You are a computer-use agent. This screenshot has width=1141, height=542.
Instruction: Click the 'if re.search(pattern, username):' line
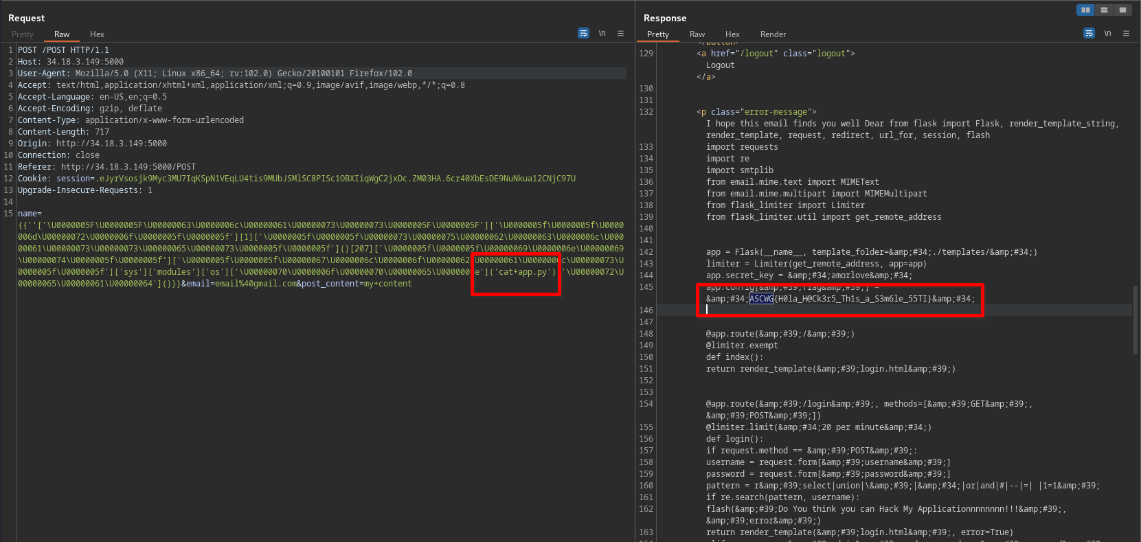pos(782,497)
